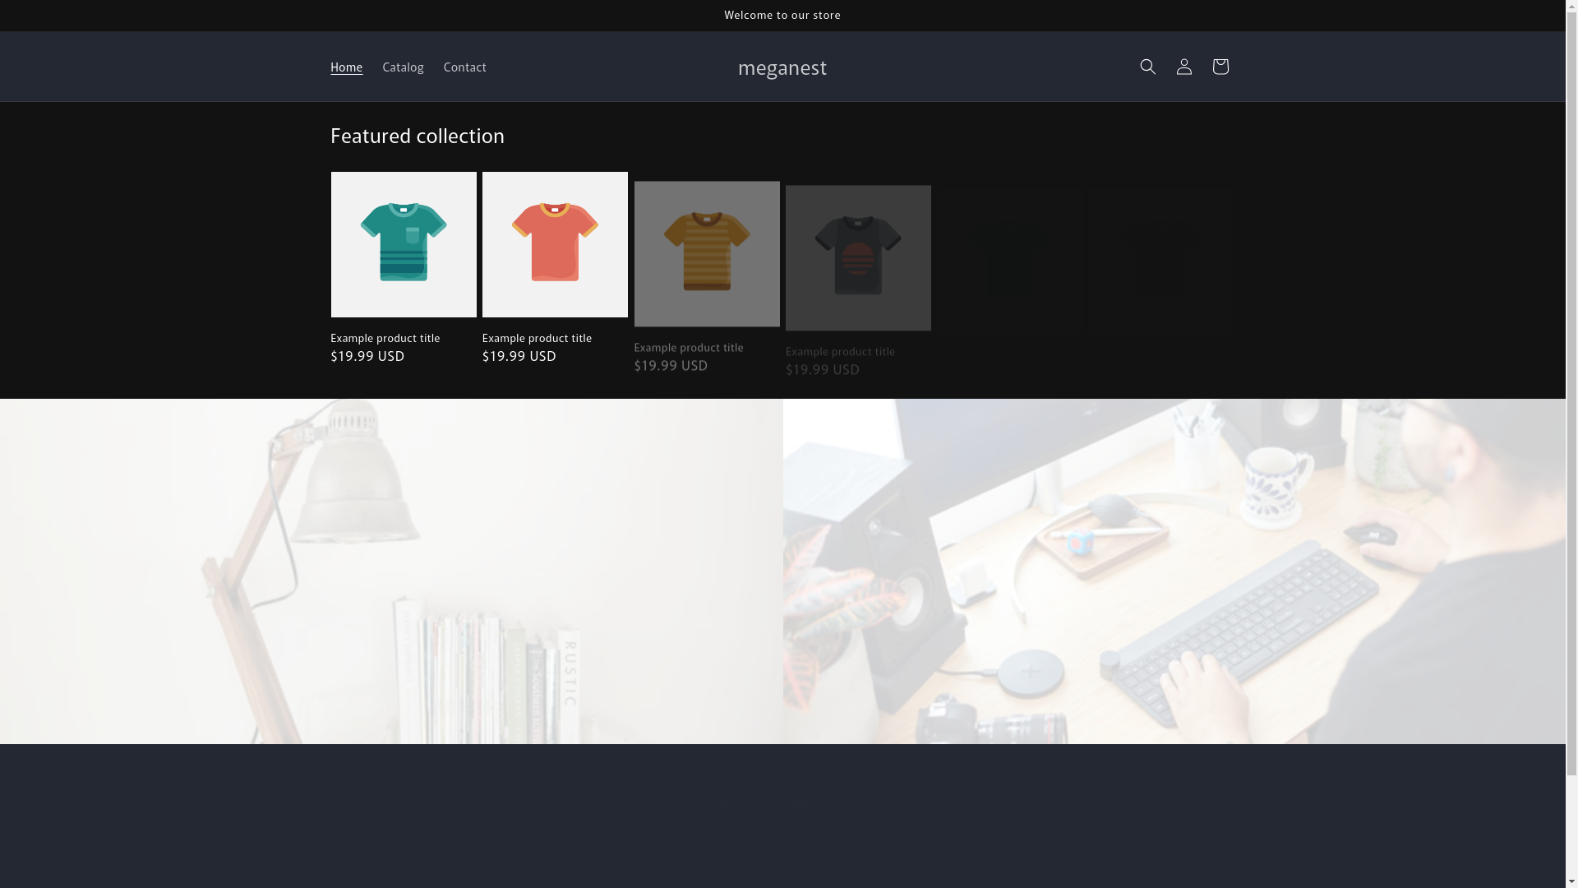Click the Welcome to our store announcement

(x=782, y=15)
